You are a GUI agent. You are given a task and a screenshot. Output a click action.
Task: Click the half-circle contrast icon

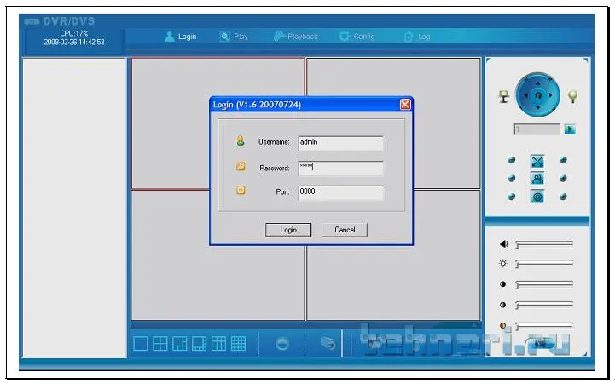tap(502, 284)
